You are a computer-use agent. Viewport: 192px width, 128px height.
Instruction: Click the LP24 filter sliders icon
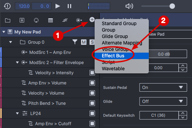point(25,113)
